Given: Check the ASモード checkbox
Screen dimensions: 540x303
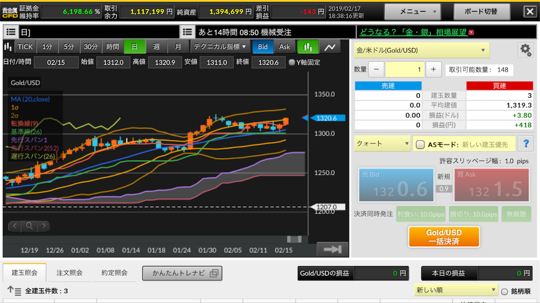Looking at the screenshot, I should pos(420,145).
